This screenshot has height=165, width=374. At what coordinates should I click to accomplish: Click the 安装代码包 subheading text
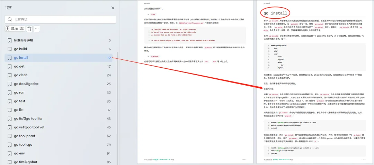click(x=269, y=89)
